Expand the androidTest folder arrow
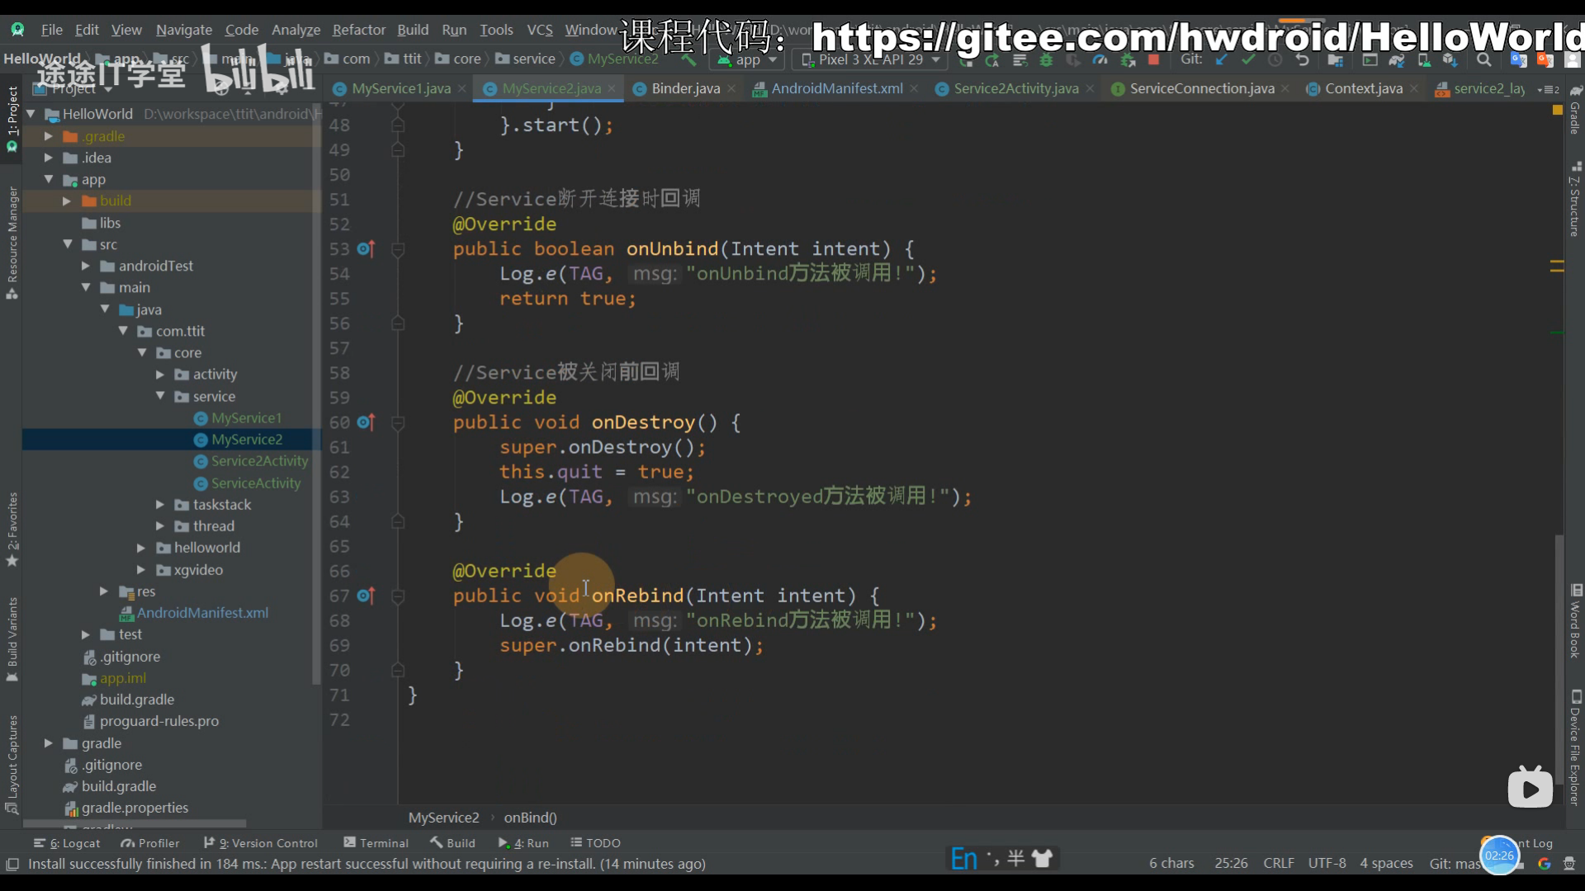The width and height of the screenshot is (1585, 891). point(86,266)
